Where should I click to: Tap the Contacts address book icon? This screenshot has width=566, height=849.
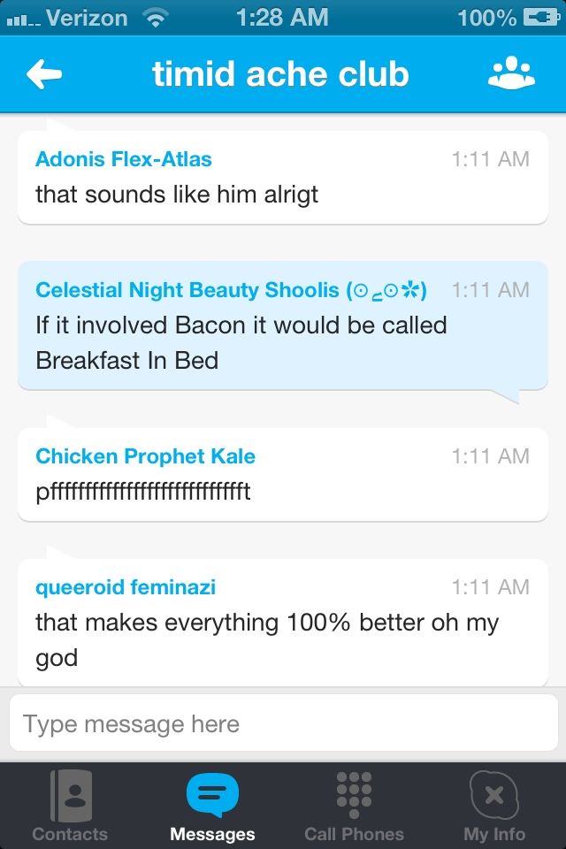click(x=70, y=794)
